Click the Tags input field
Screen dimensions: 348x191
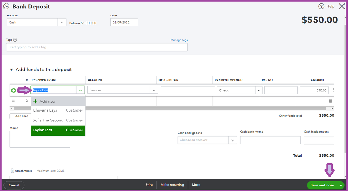click(97, 47)
